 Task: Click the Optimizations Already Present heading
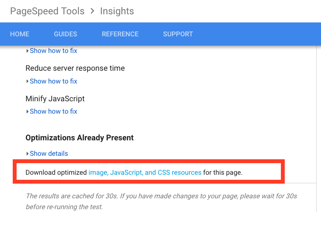[79, 138]
